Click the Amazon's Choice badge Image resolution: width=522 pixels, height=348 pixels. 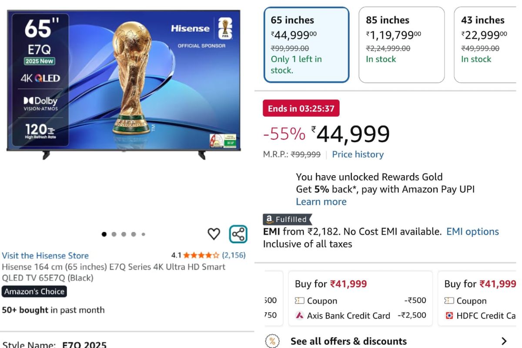(34, 292)
